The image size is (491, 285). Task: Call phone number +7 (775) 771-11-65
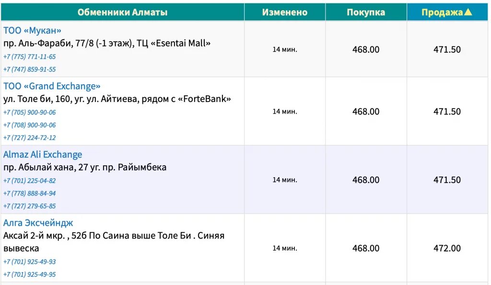pyautogui.click(x=29, y=57)
